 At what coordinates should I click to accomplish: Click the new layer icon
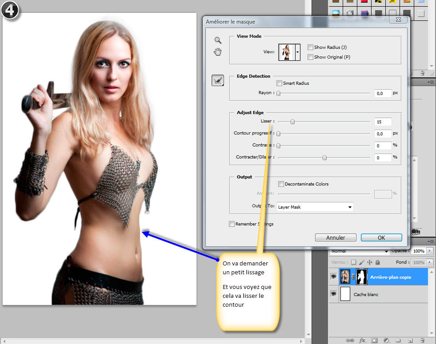[x=410, y=340]
